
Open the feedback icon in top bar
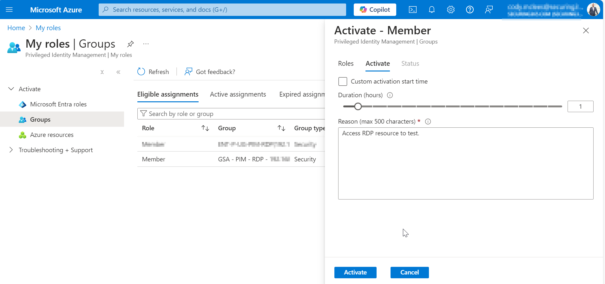[489, 10]
